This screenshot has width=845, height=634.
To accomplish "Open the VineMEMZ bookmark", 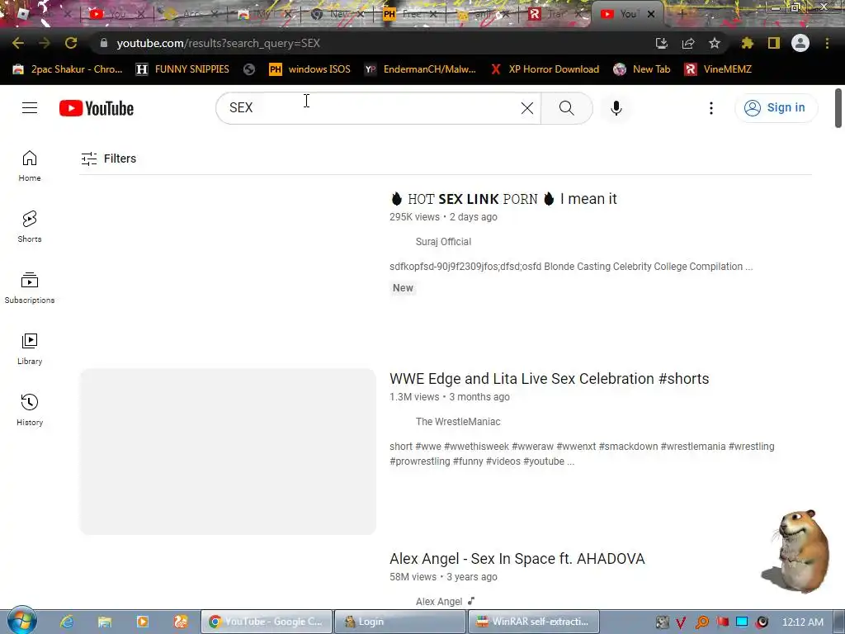I will click(718, 69).
